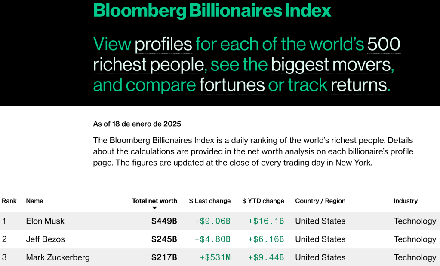Click the sort arrow under Total net worth
440x266 pixels.
[x=154, y=209]
